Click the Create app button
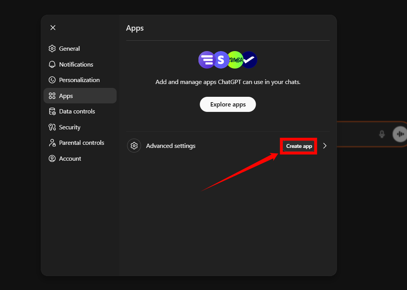Image resolution: width=407 pixels, height=290 pixels. pyautogui.click(x=298, y=146)
